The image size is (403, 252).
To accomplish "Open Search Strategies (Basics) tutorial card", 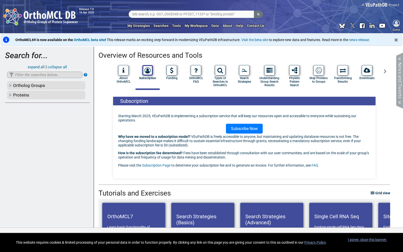I will [203, 215].
